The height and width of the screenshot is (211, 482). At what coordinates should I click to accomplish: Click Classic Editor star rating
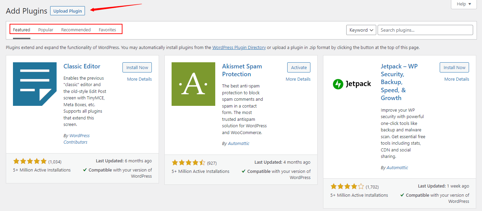click(x=30, y=161)
